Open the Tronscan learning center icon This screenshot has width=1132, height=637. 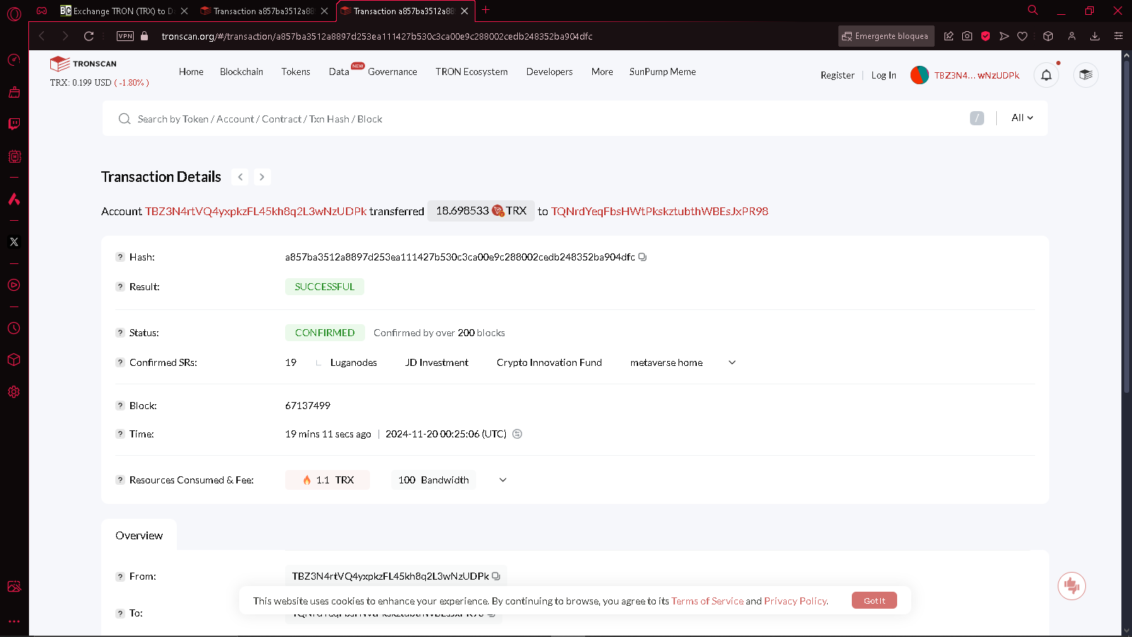1086,75
